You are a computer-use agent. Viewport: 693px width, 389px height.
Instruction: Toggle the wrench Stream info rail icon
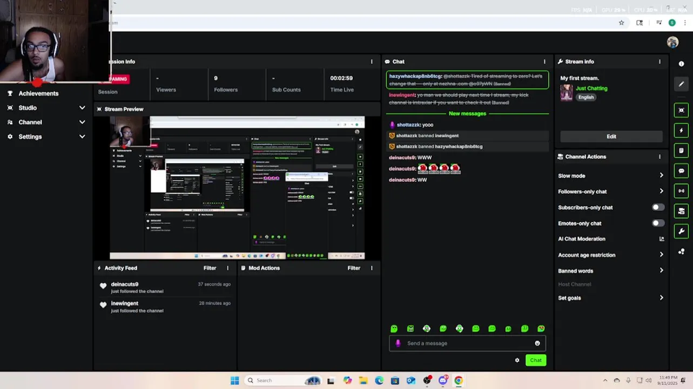681,231
